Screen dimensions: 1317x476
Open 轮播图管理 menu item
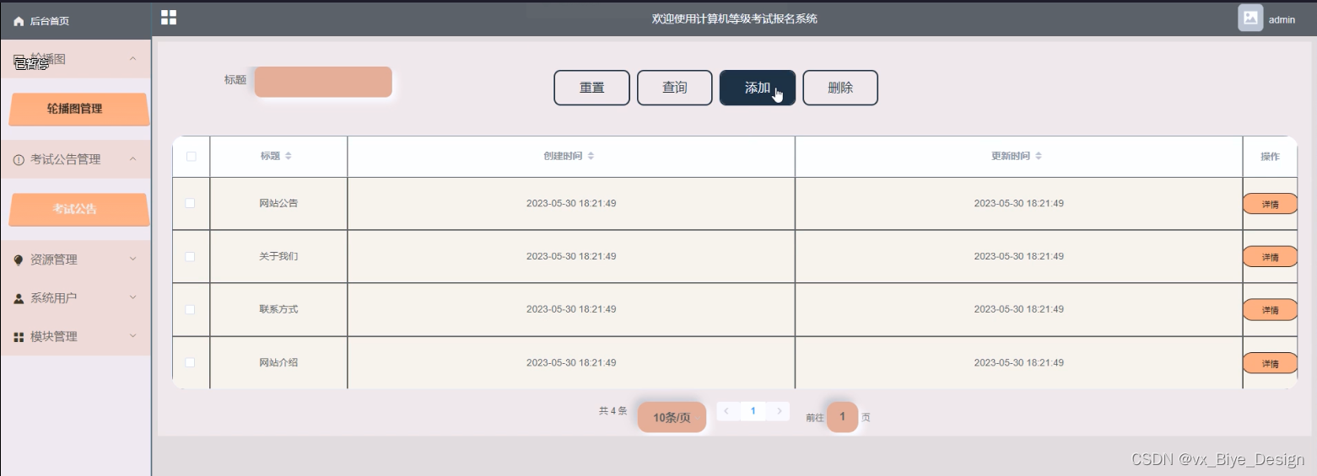tap(78, 109)
